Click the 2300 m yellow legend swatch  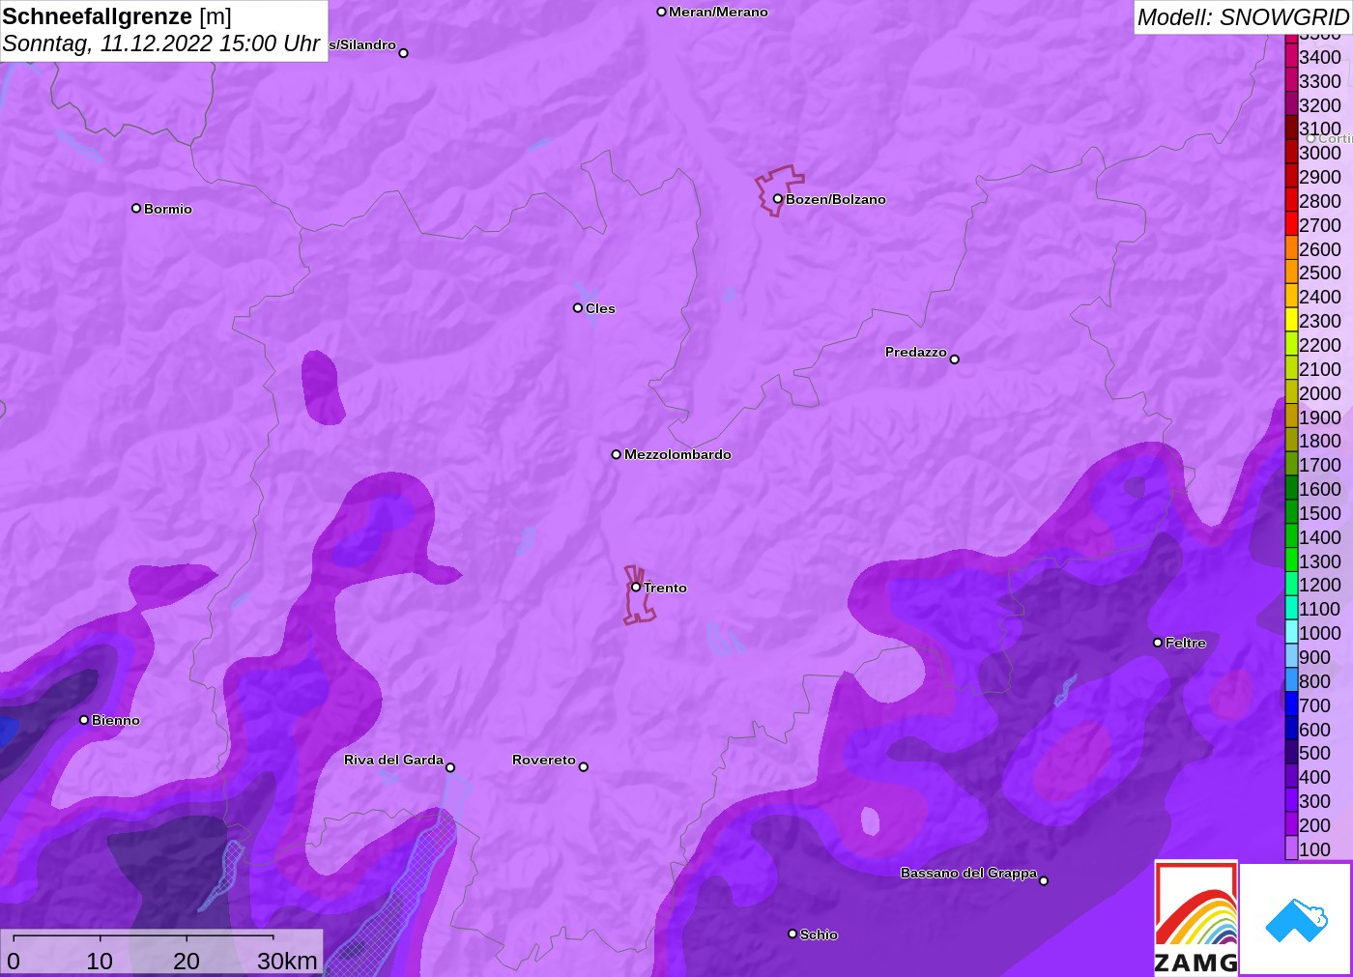(x=1291, y=320)
